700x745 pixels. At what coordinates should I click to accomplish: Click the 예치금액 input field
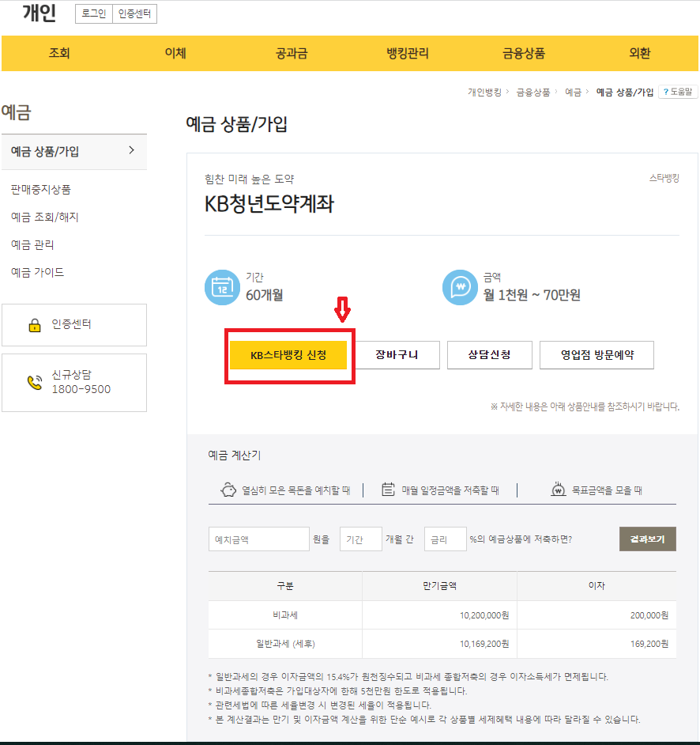(258, 539)
